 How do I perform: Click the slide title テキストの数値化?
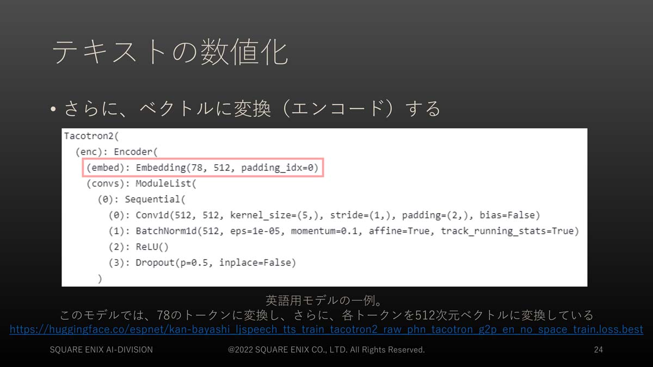pyautogui.click(x=170, y=53)
